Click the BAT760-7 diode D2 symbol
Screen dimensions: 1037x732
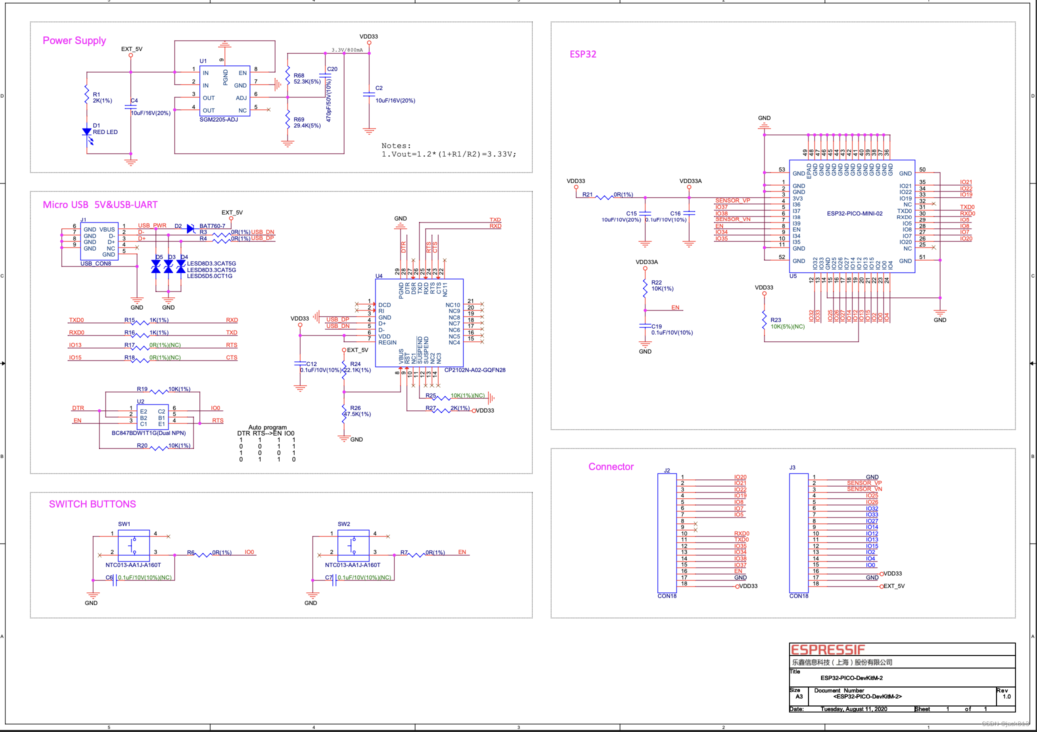click(x=190, y=228)
